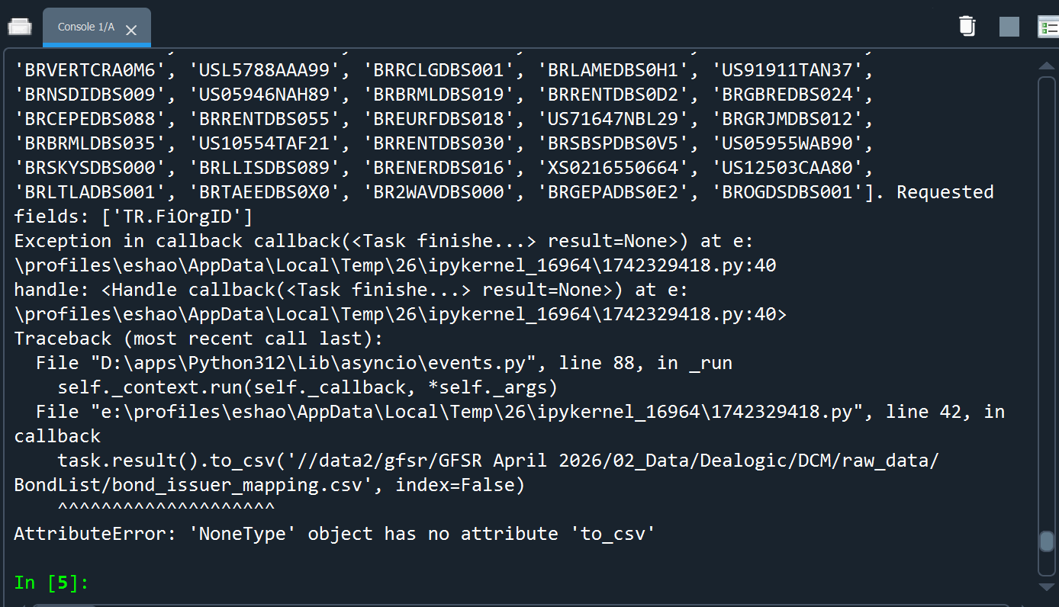Click in the In [5]: input prompt

[229, 583]
